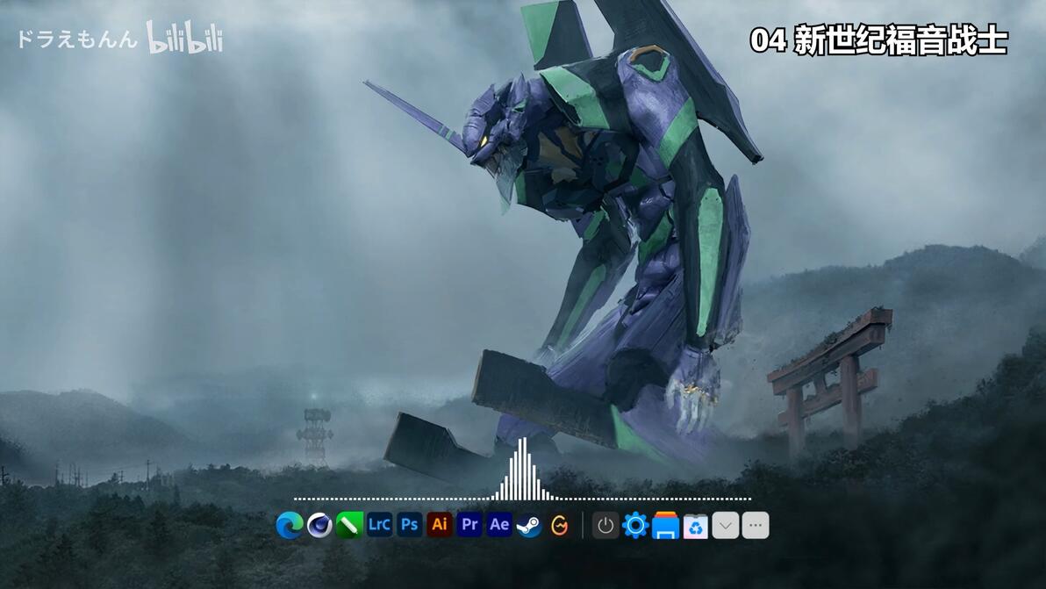Expand the dock's down-chevron button

(x=725, y=526)
